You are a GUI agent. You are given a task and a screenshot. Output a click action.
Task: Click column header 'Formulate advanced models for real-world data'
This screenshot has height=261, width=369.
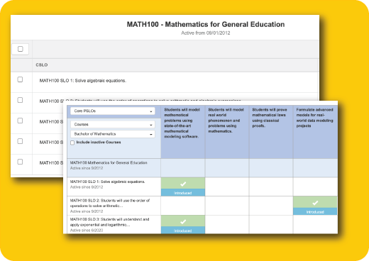pyautogui.click(x=316, y=132)
